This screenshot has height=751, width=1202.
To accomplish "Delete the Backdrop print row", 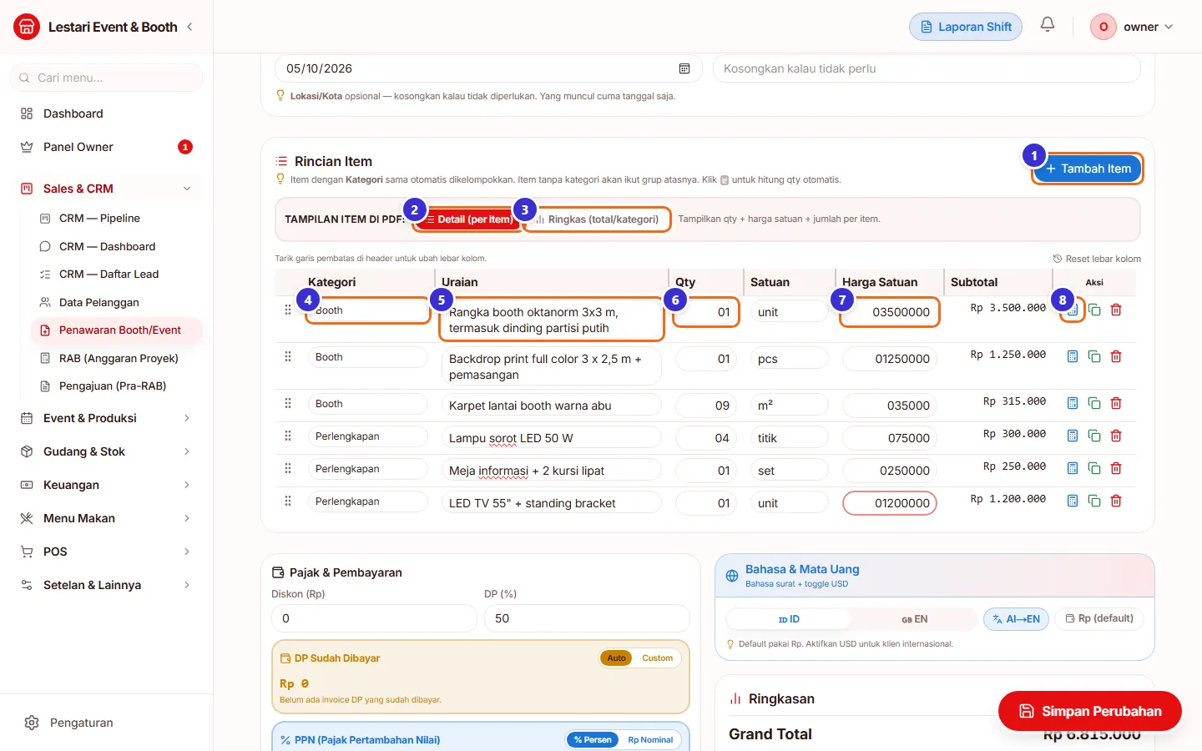I will tap(1116, 356).
